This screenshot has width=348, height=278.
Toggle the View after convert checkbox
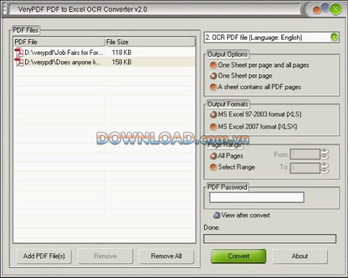pyautogui.click(x=217, y=215)
